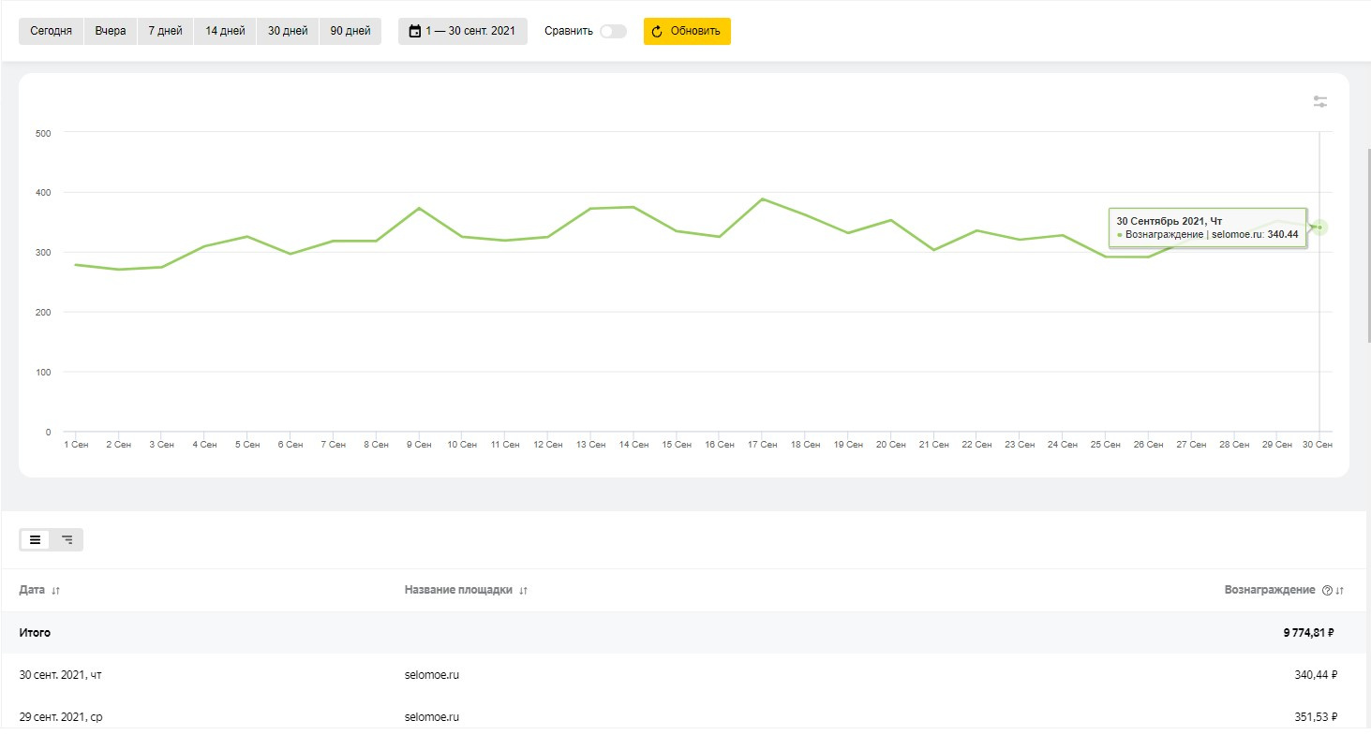Select the Вчера period tab

111,31
